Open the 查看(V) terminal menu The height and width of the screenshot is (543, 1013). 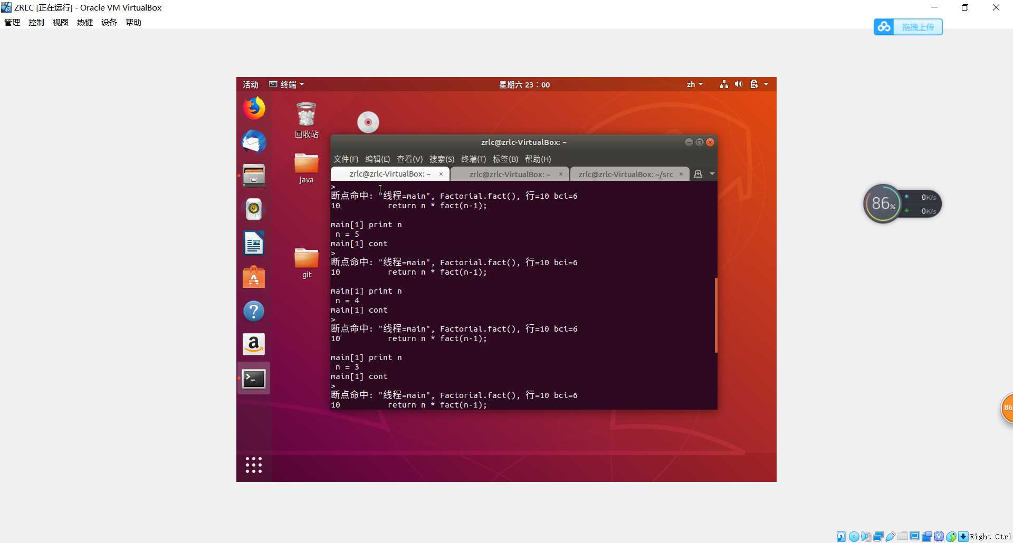[x=409, y=159]
